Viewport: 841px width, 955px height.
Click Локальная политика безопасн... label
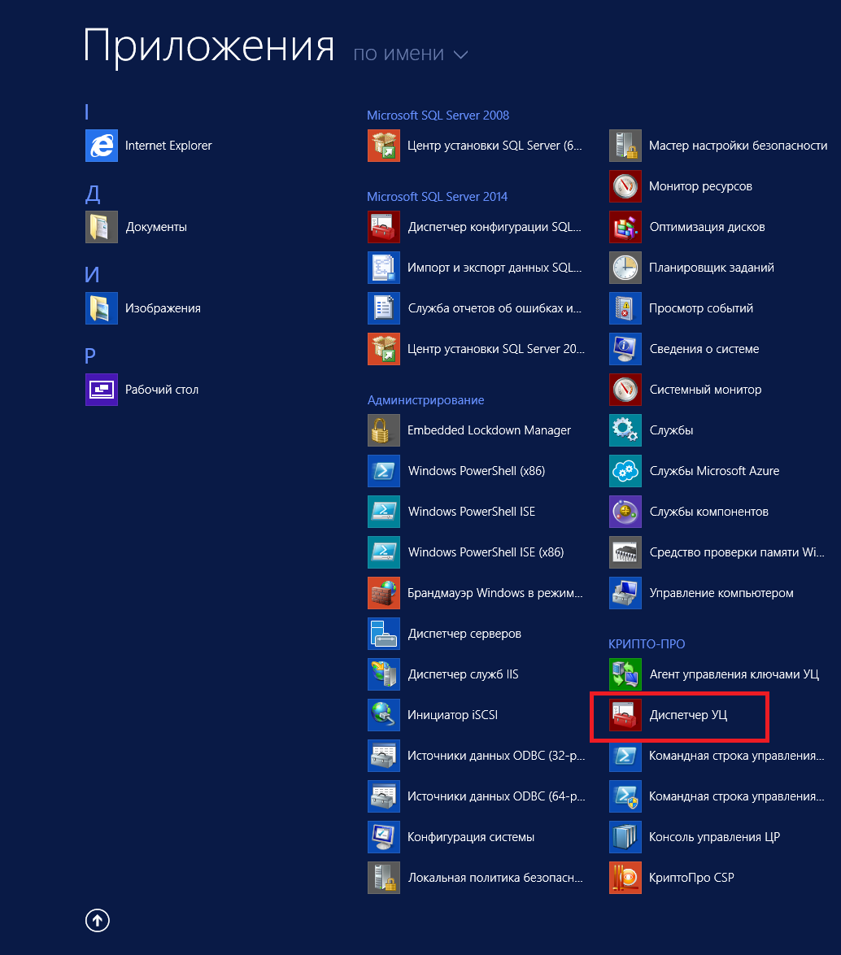pos(495,878)
